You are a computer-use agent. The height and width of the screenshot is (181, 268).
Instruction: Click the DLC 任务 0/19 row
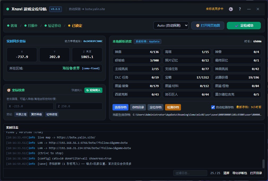tap(137, 77)
